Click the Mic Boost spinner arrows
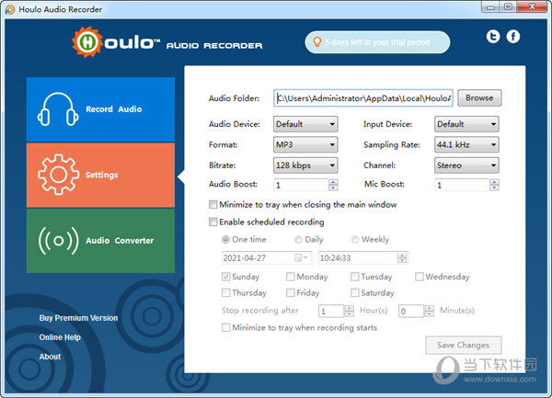552x398 pixels. [494, 185]
